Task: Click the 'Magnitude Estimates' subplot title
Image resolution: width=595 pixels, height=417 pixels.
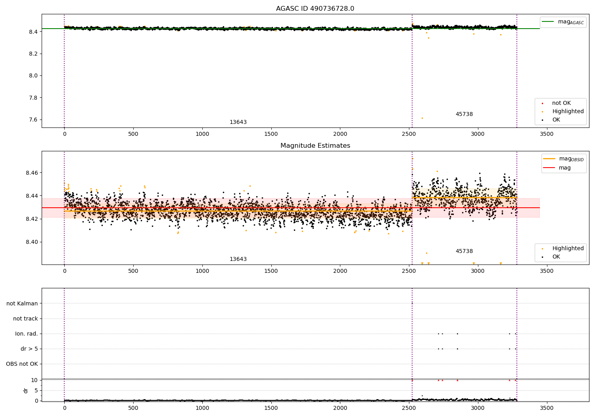Action: point(315,146)
